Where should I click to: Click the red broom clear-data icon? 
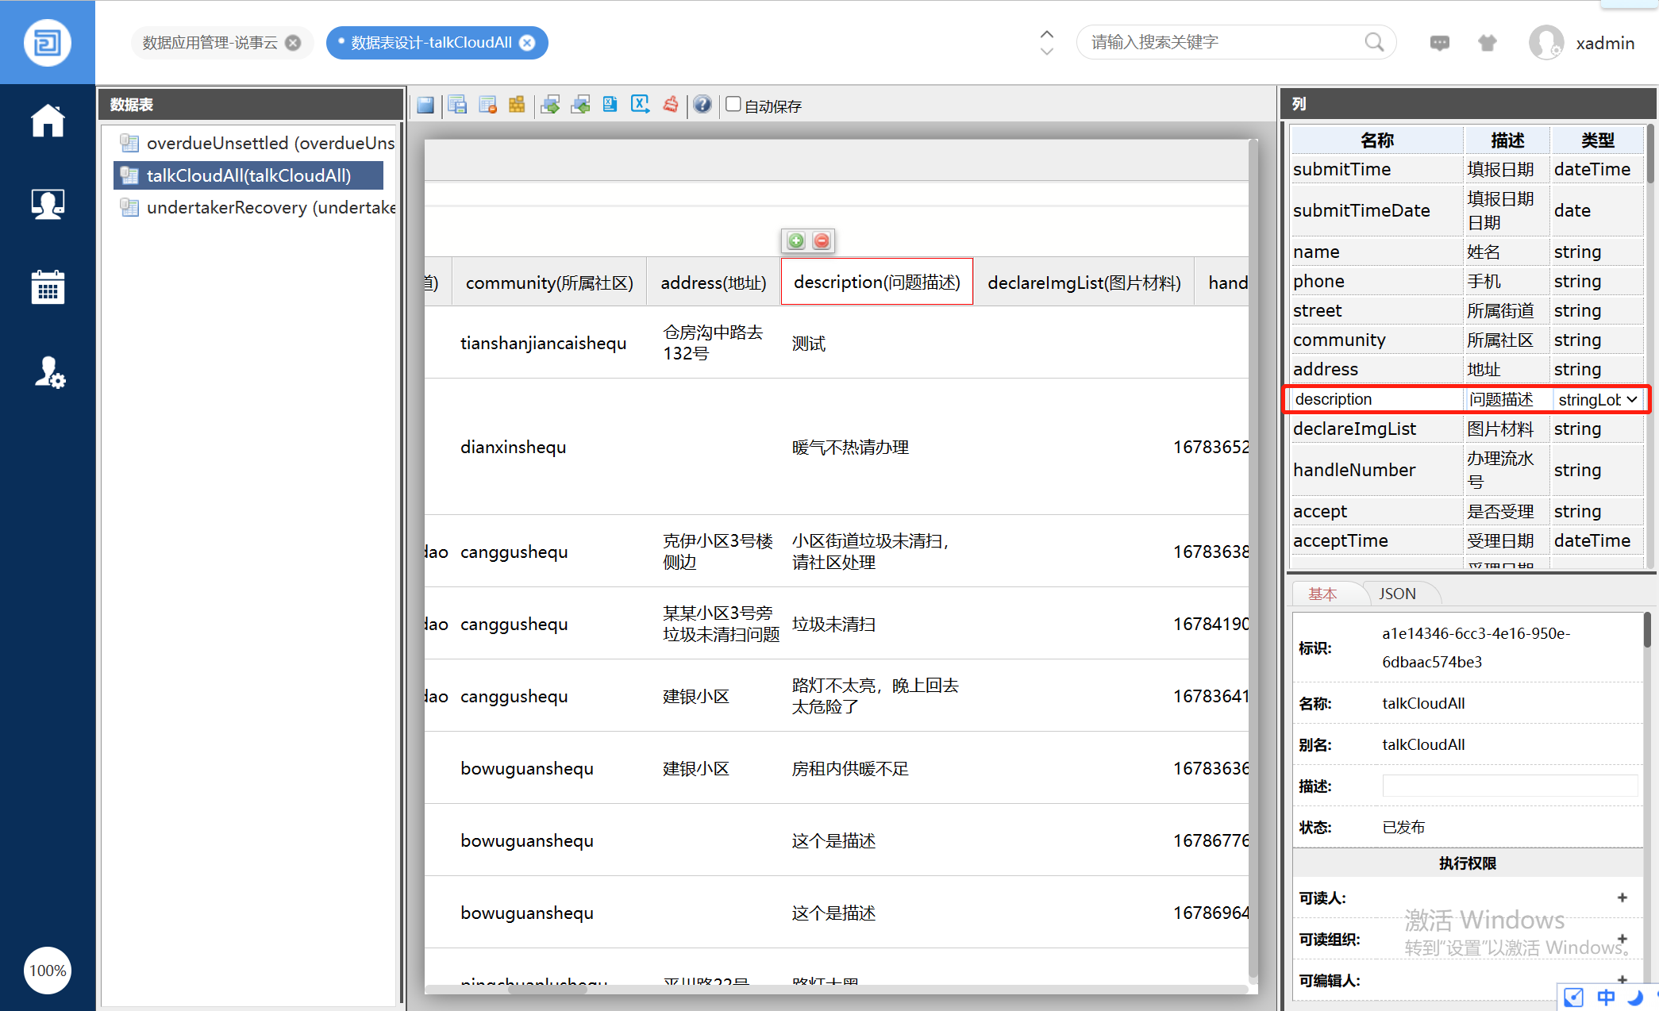[671, 105]
